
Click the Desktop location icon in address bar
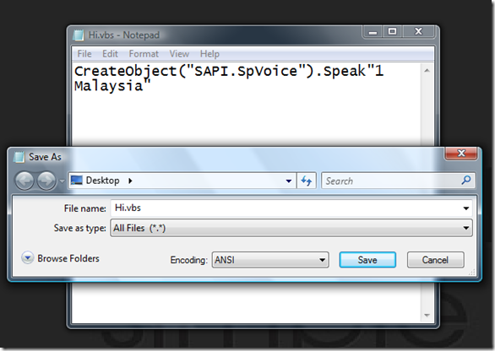click(x=77, y=181)
